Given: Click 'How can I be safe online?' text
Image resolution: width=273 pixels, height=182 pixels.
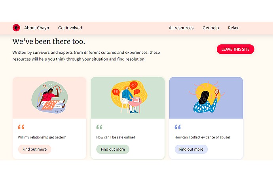Looking at the screenshot, I should [x=116, y=137].
